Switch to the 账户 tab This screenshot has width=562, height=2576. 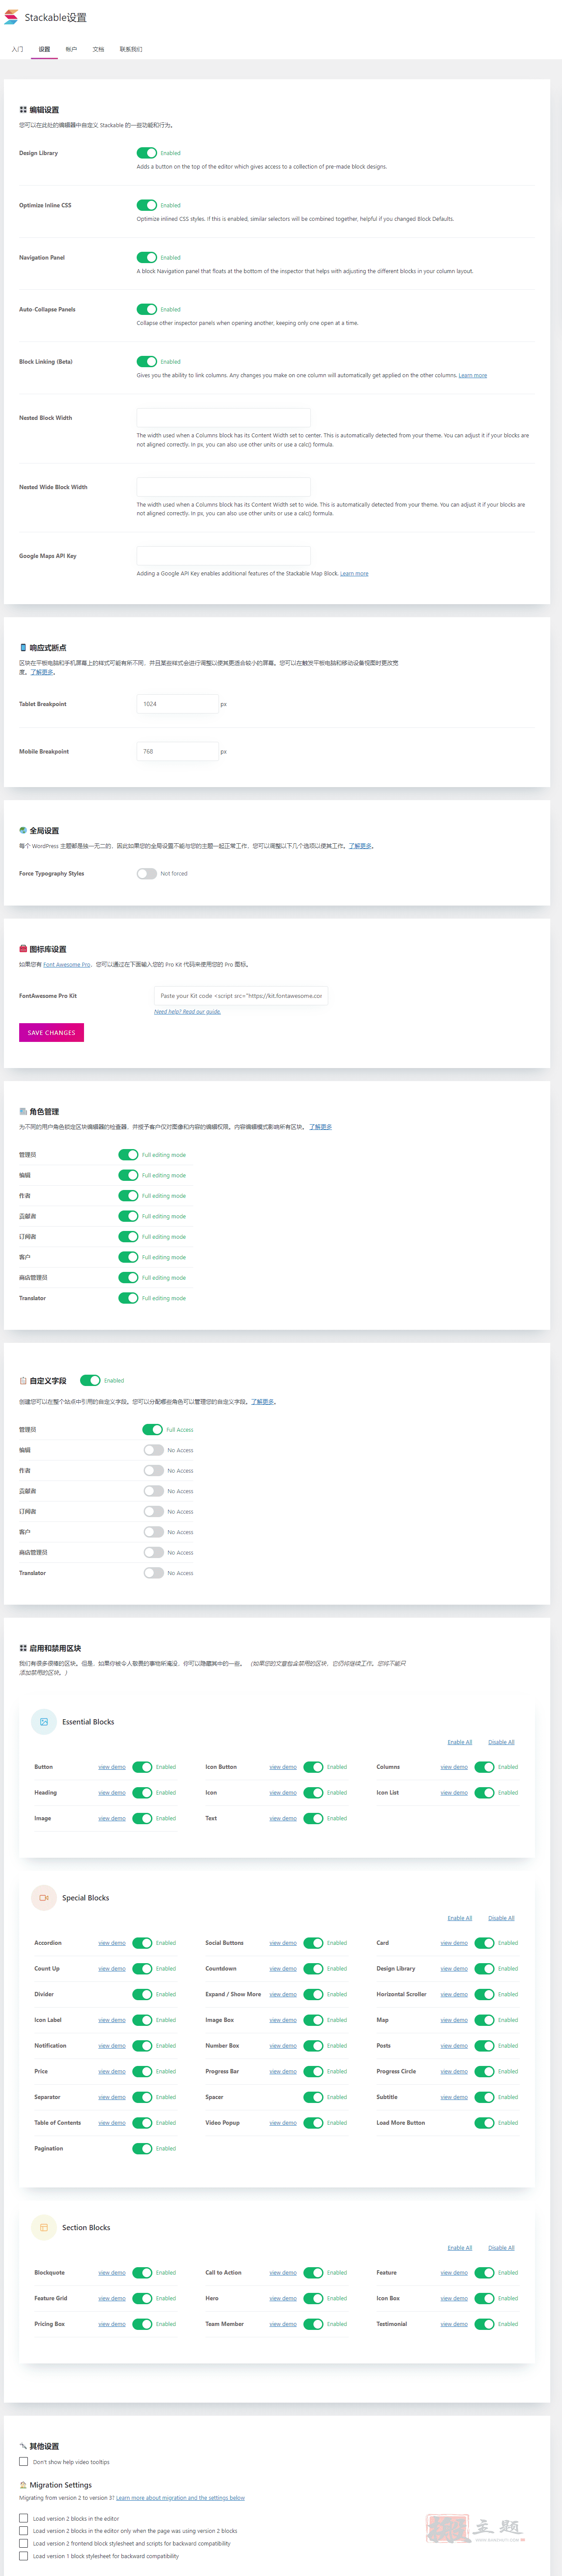[71, 49]
